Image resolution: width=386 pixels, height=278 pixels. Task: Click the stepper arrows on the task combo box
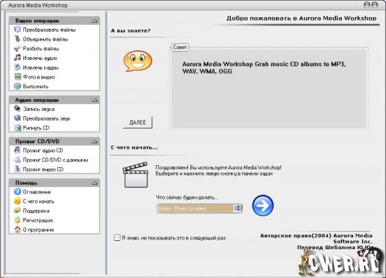coord(238,208)
